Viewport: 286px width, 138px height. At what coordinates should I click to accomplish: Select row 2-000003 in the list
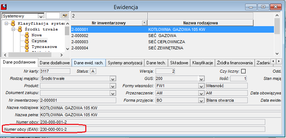[172, 42]
